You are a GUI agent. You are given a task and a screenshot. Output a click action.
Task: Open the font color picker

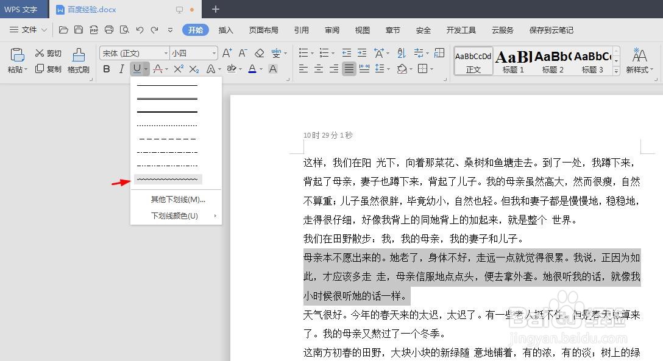click(x=251, y=69)
